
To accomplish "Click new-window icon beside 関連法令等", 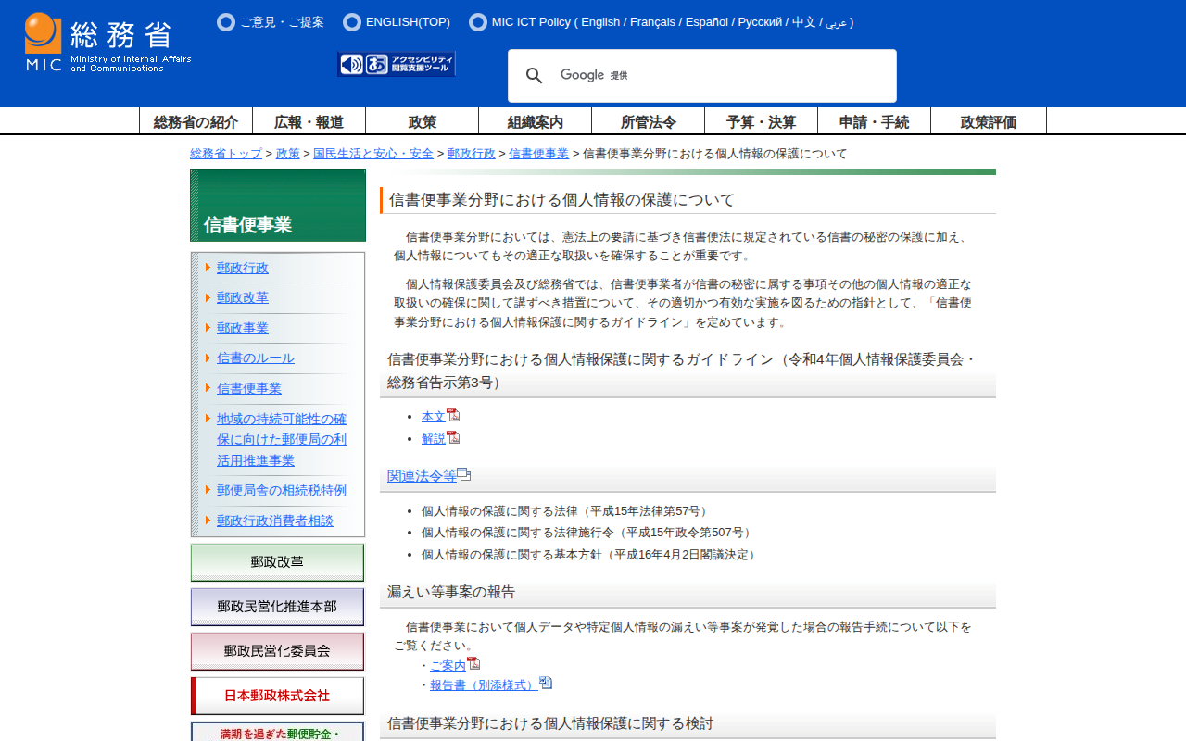I will coord(464,475).
